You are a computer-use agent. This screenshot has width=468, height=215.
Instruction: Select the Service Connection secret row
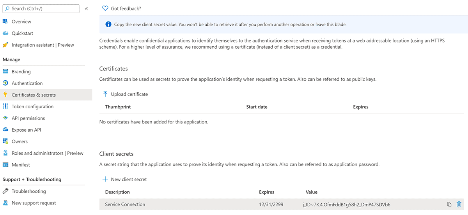[282, 204]
